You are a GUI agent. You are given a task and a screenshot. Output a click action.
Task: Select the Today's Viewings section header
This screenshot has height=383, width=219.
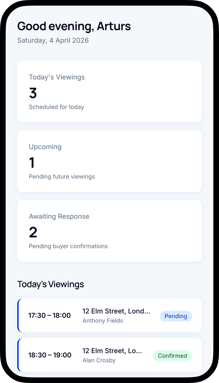[x=50, y=284]
